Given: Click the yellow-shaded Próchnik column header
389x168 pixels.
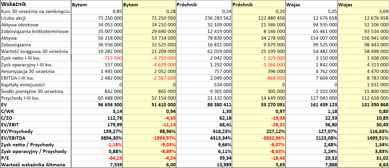Looking at the screenshot, I should point(259,4).
